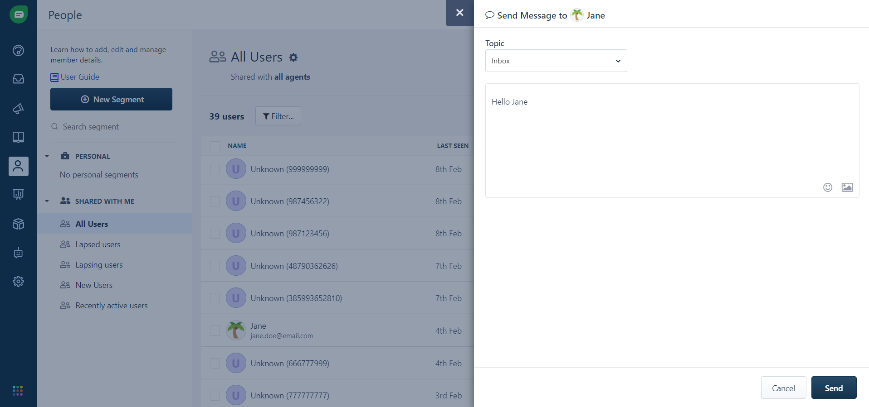Open the Knowledge Base book icon
This screenshot has width=869, height=407.
coord(18,137)
